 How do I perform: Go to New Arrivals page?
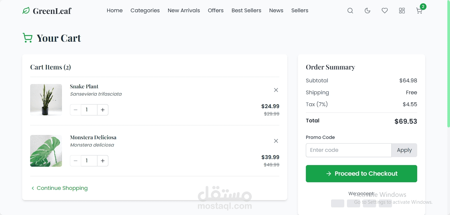click(184, 11)
